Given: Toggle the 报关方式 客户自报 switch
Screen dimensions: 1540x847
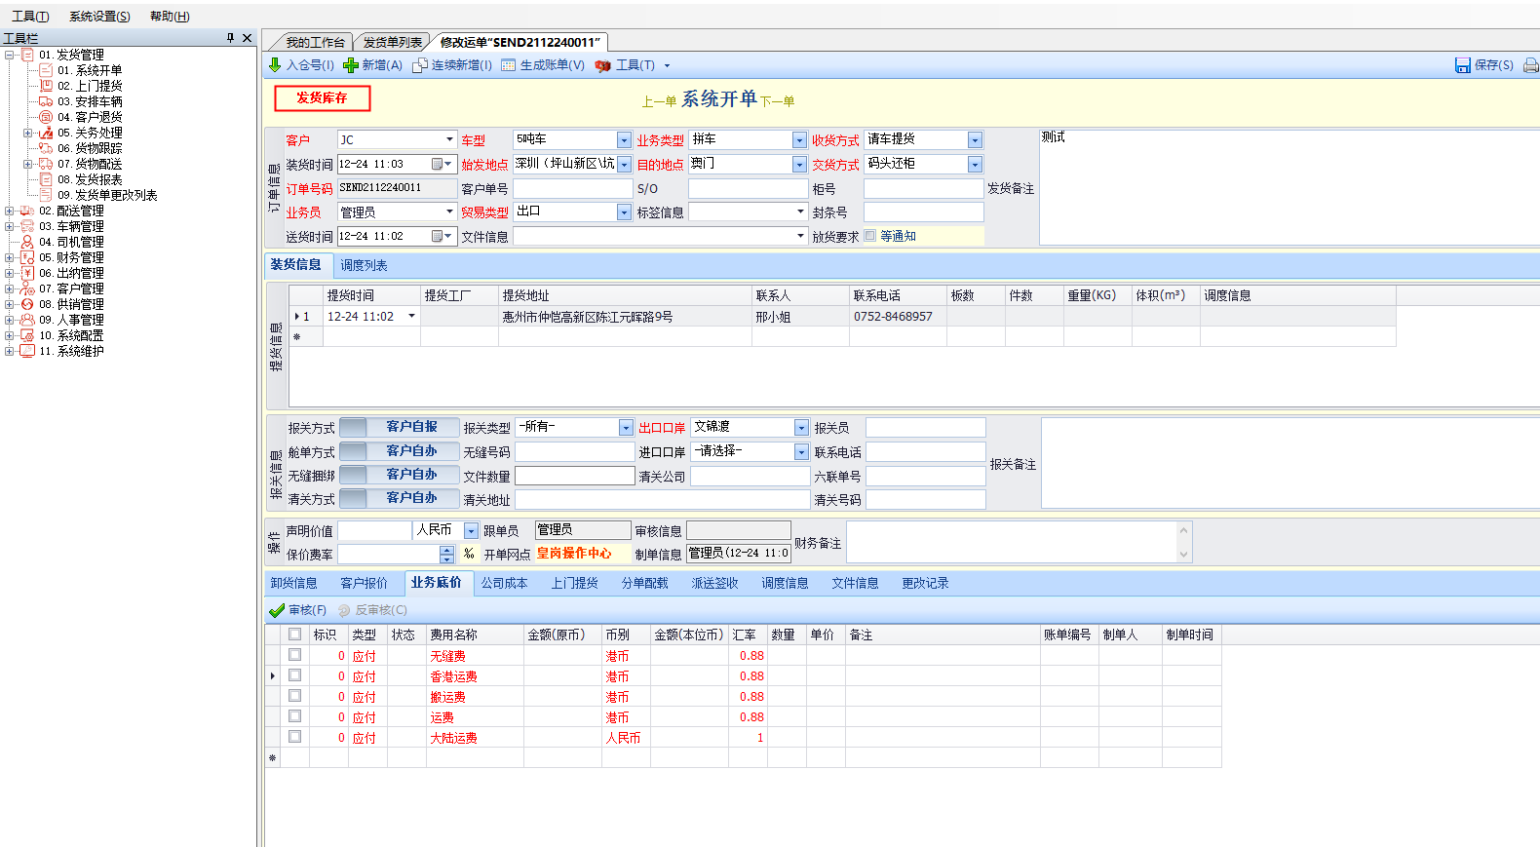Looking at the screenshot, I should (353, 427).
